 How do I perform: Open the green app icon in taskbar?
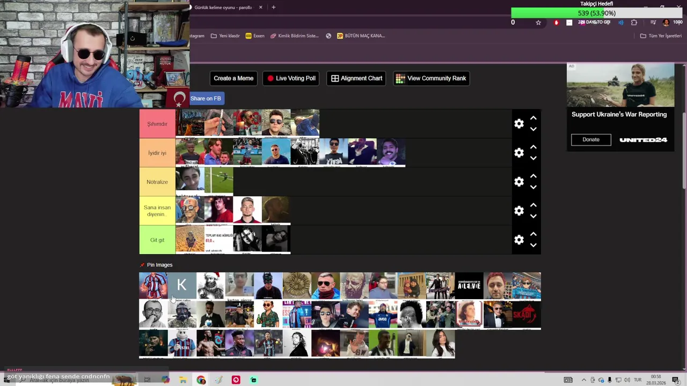click(x=253, y=380)
